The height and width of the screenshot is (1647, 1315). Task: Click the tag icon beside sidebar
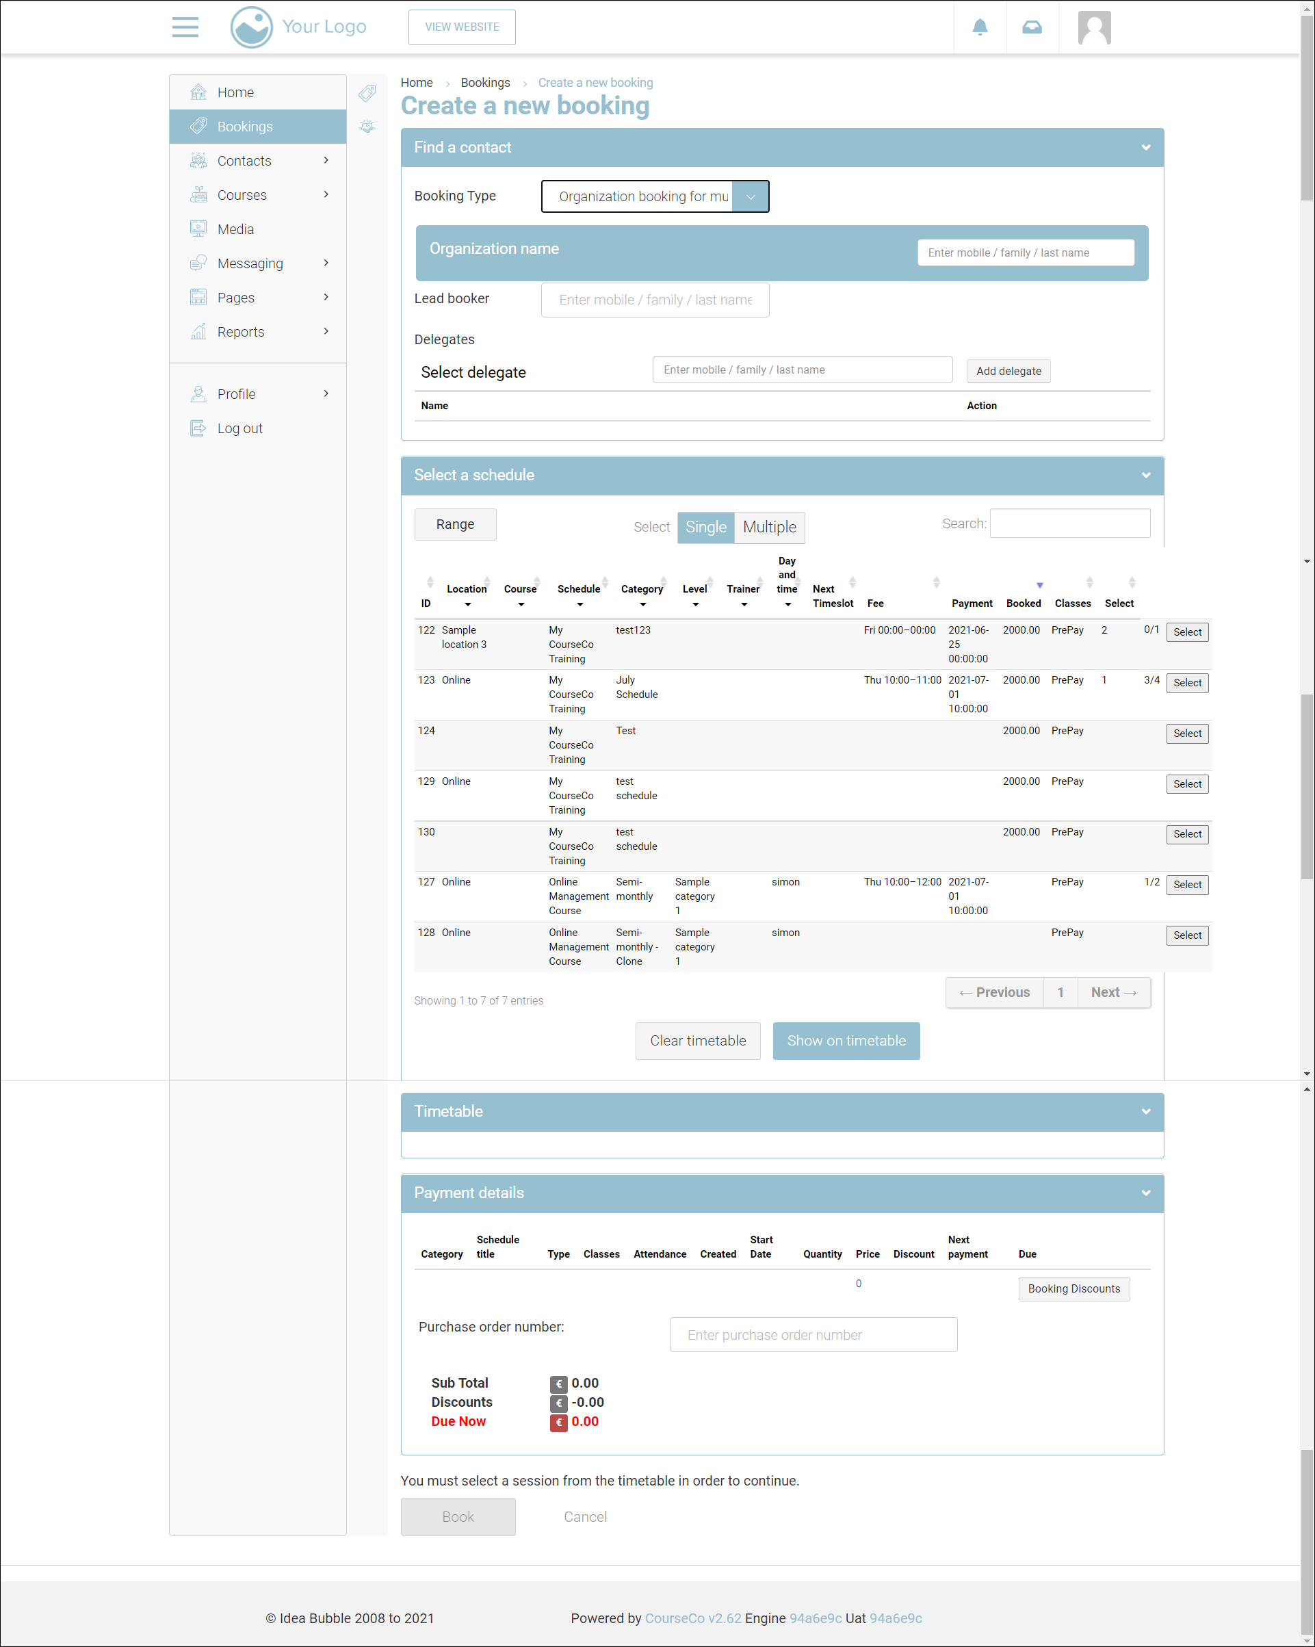[367, 93]
